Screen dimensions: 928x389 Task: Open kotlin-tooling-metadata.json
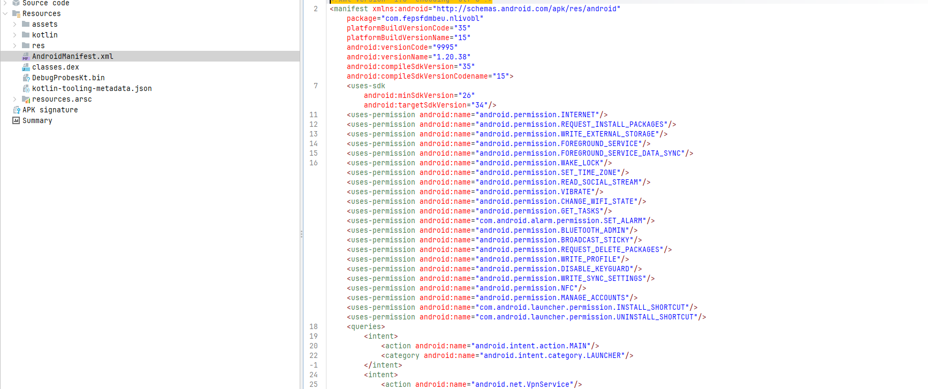click(92, 88)
